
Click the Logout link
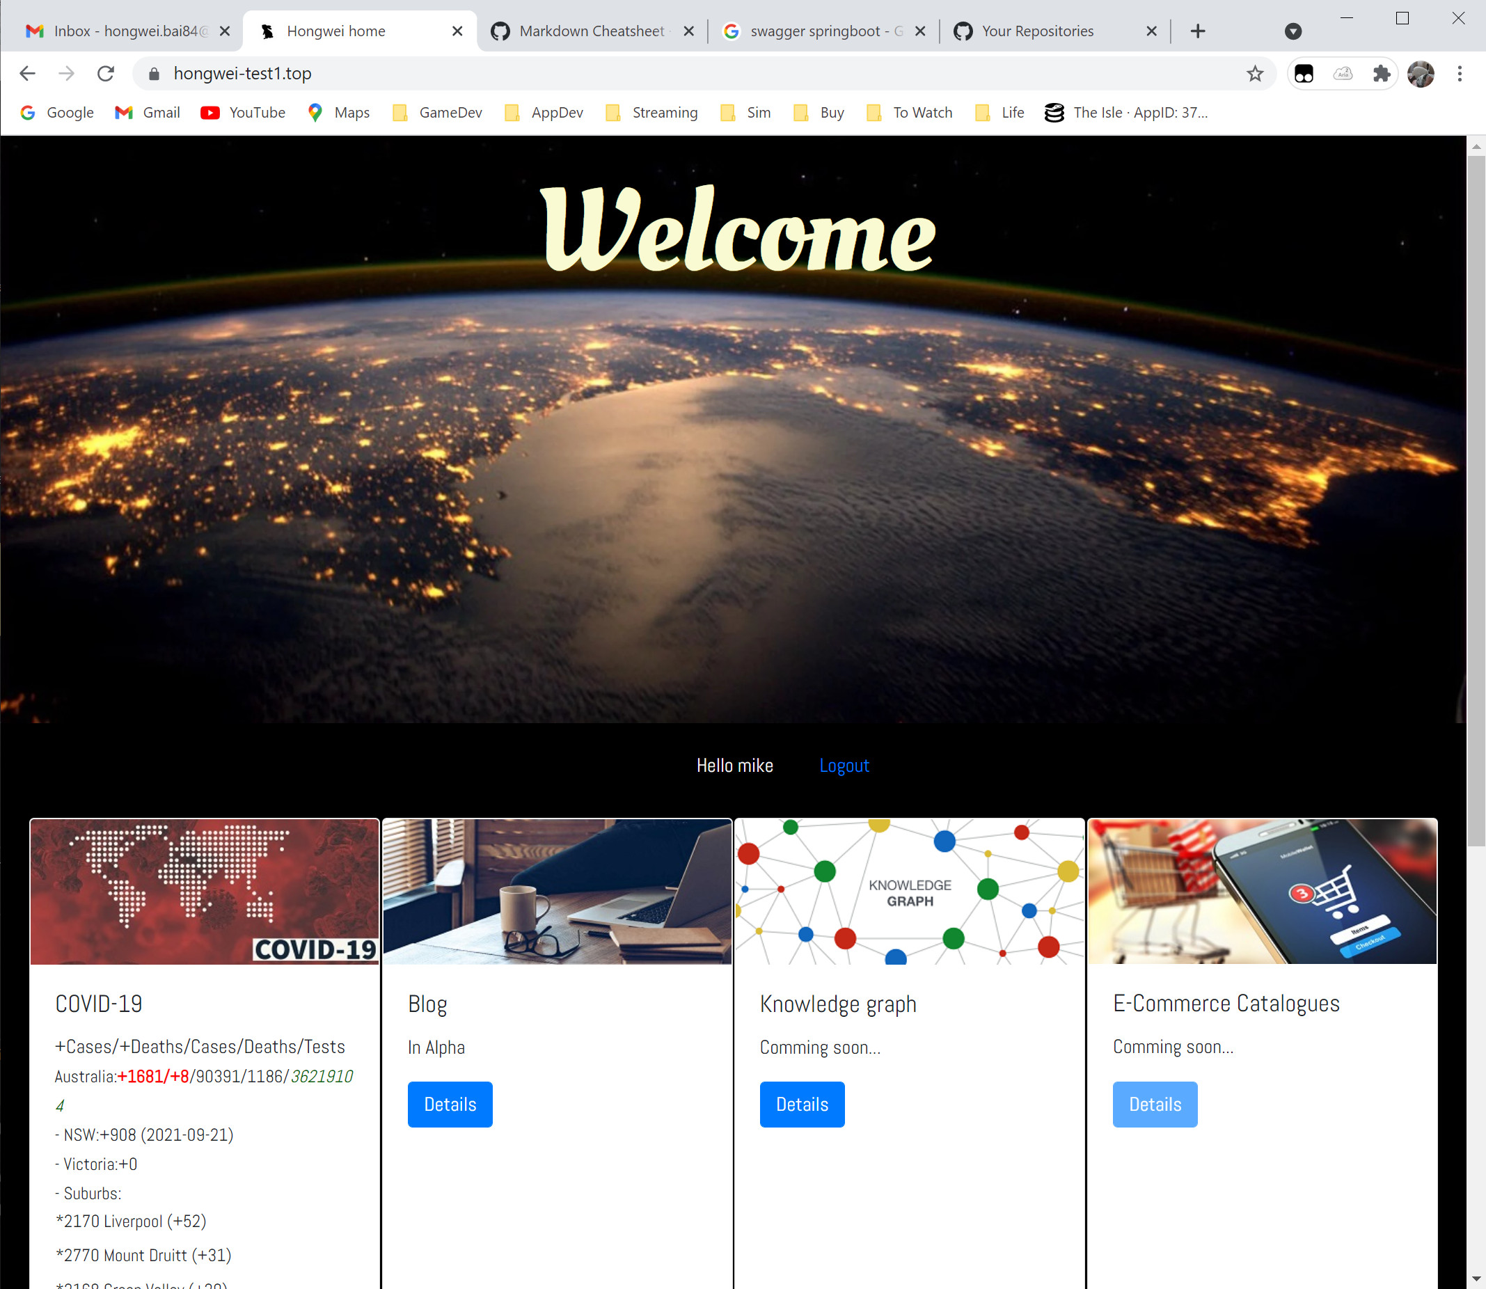[844, 766]
